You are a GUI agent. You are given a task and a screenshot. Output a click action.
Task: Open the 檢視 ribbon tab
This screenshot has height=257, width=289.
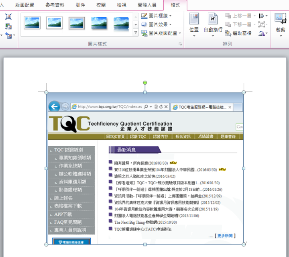click(x=122, y=5)
